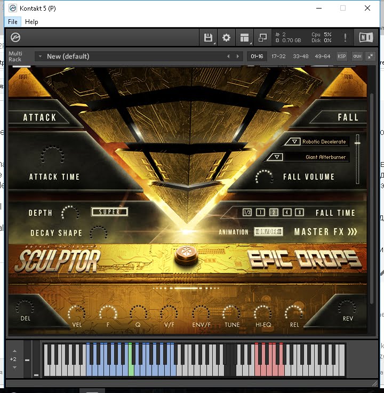
Task: Click the ENV/F knob
Action: pyautogui.click(x=201, y=313)
